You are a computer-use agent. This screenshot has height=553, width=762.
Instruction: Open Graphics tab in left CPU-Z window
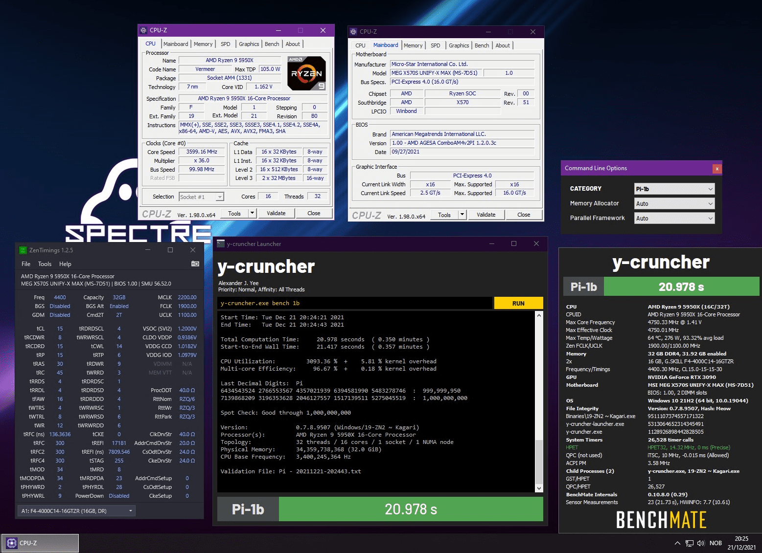tap(249, 44)
